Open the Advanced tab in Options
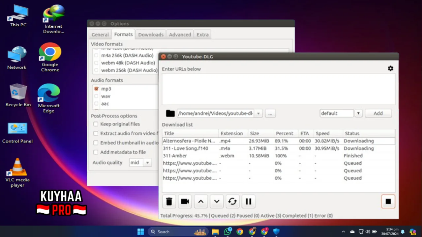The height and width of the screenshot is (237, 422). (x=180, y=35)
